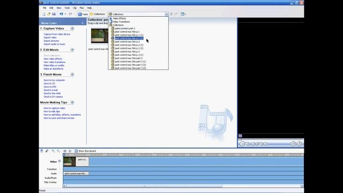Click Save to CD link

49,84
